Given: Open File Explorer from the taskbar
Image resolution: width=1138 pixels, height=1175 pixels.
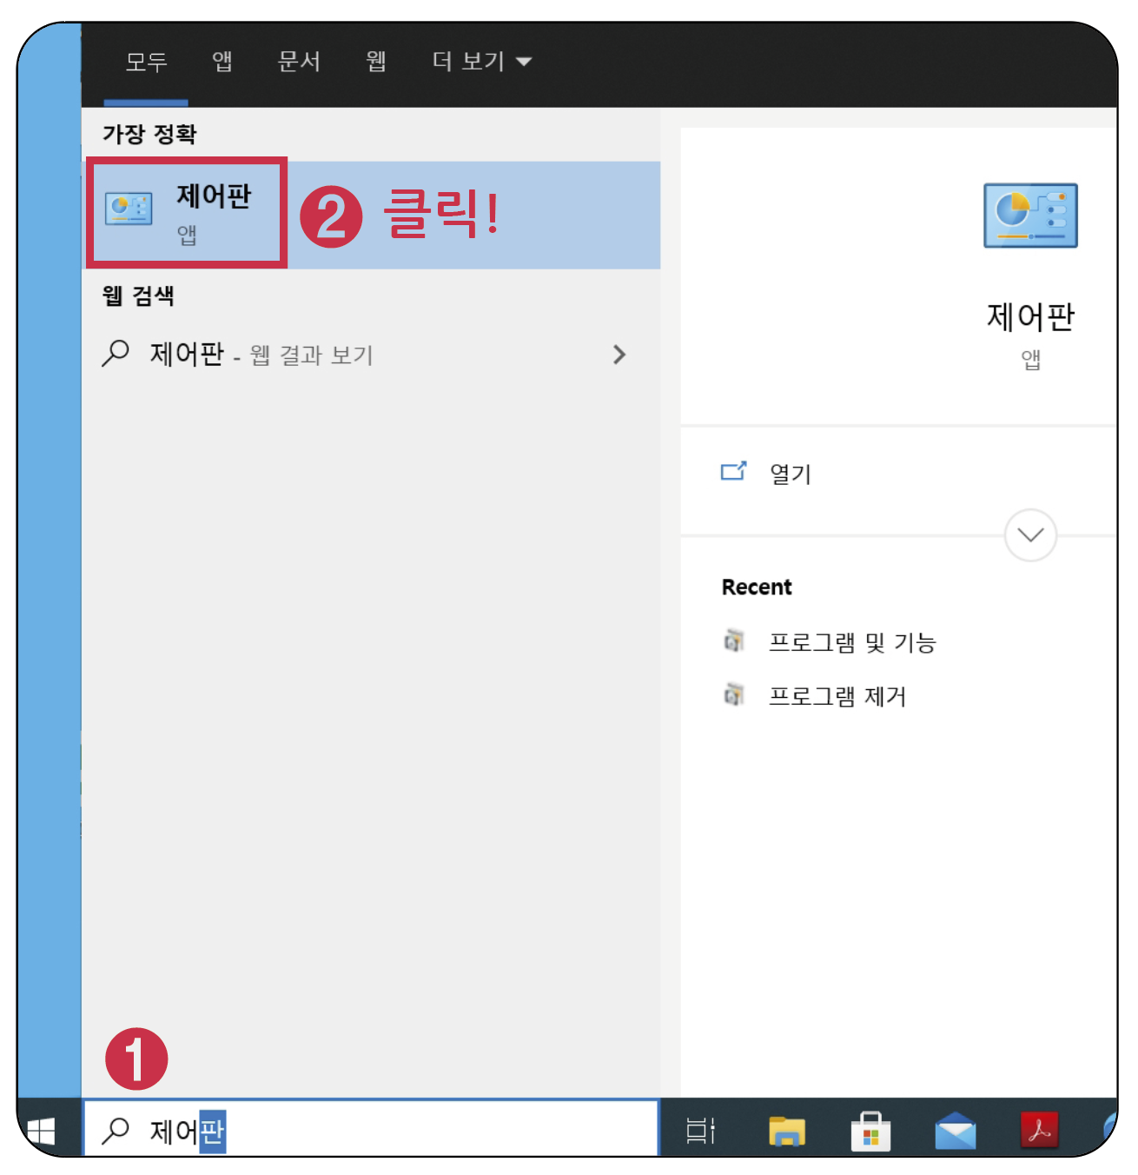Looking at the screenshot, I should pyautogui.click(x=787, y=1131).
